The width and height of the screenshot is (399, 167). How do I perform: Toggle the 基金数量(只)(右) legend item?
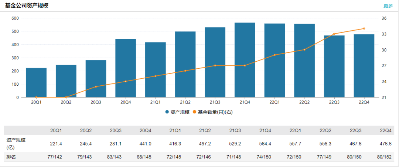tap(212, 112)
